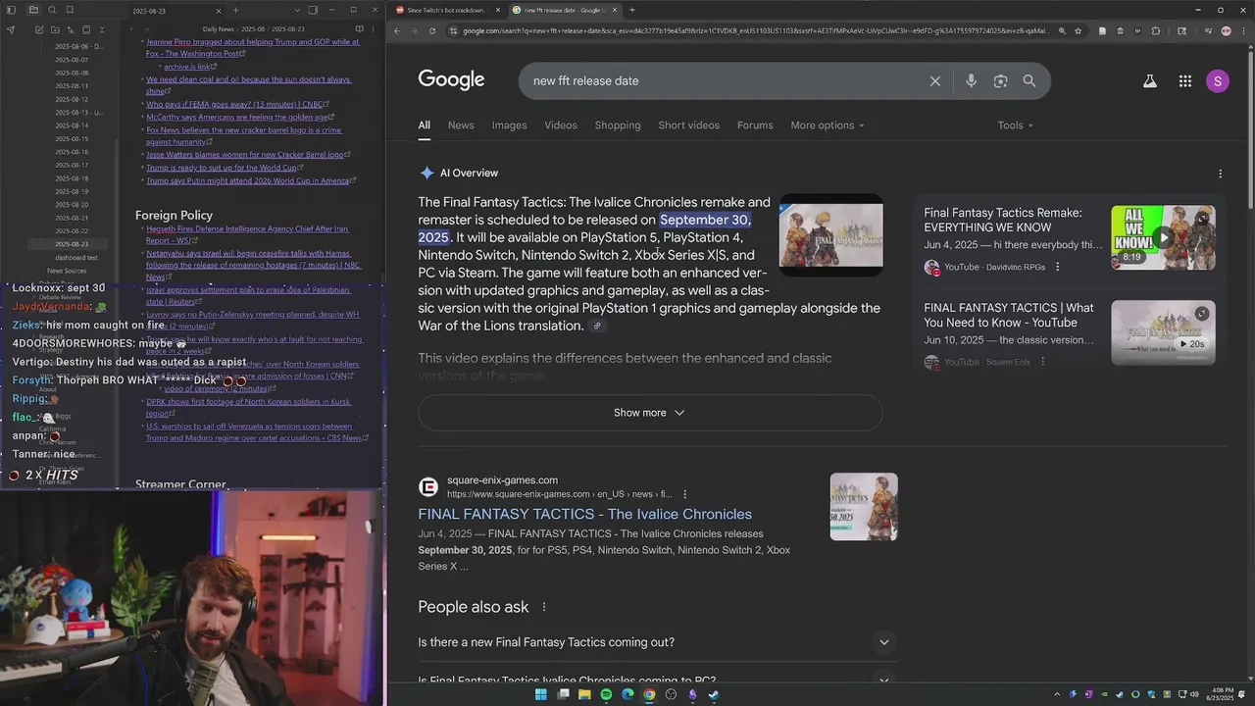Open the taskbar clock showing 4:08 PM
The width and height of the screenshot is (1255, 706).
(1222, 694)
